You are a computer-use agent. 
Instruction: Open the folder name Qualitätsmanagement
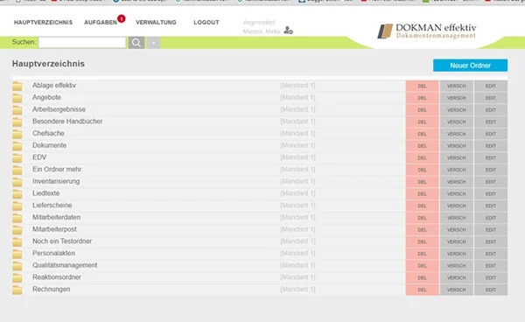[65, 265]
